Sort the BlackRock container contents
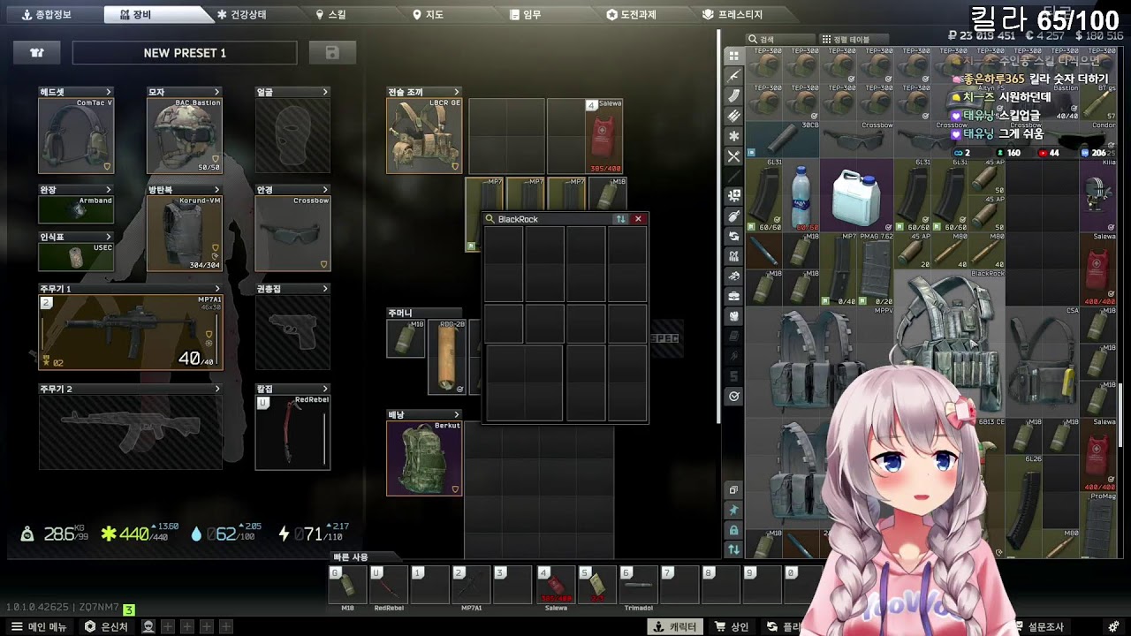1131x636 pixels. 620,219
